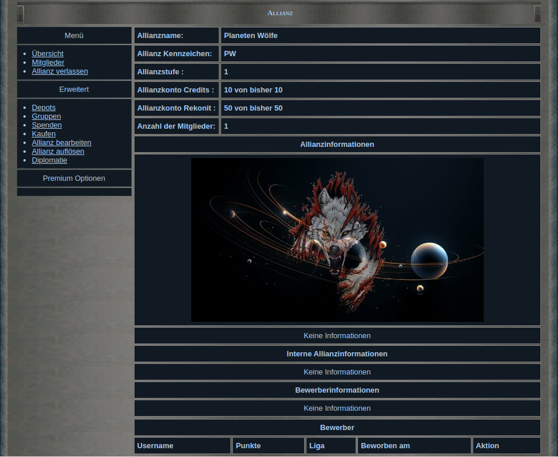Click the Allianz verlassen link
The image size is (558, 457).
point(60,71)
